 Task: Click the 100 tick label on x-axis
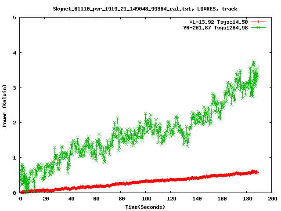tap(146, 199)
